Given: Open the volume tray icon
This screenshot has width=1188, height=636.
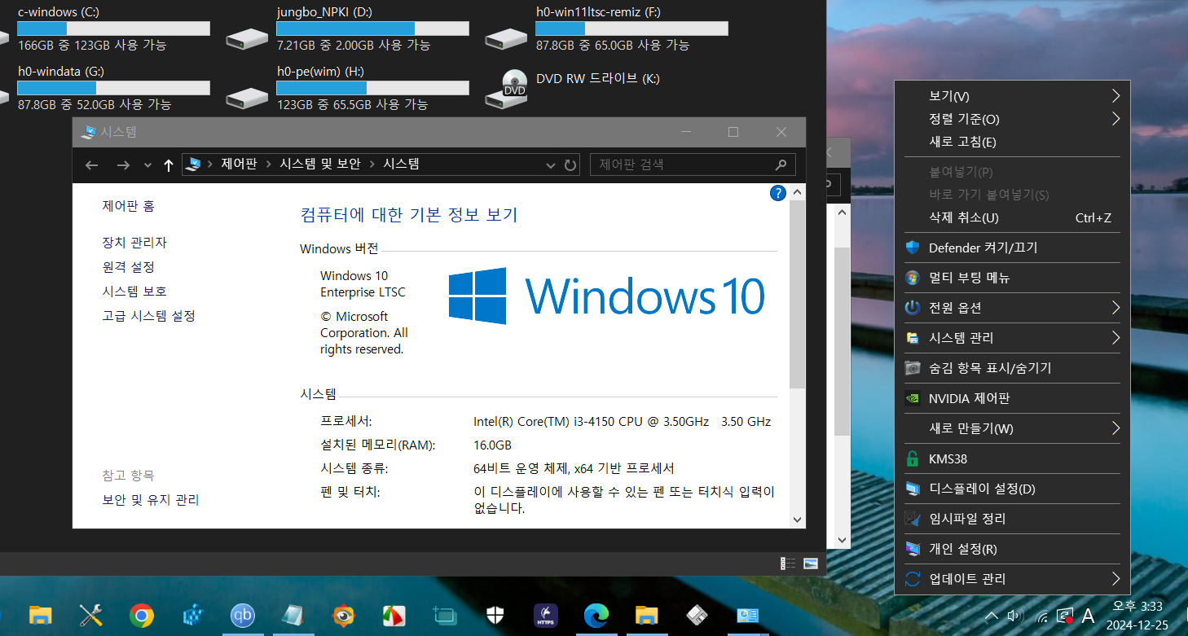Looking at the screenshot, I should pos(1015,616).
